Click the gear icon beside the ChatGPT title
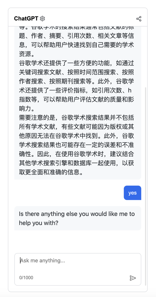 pyautogui.click(x=42, y=18)
